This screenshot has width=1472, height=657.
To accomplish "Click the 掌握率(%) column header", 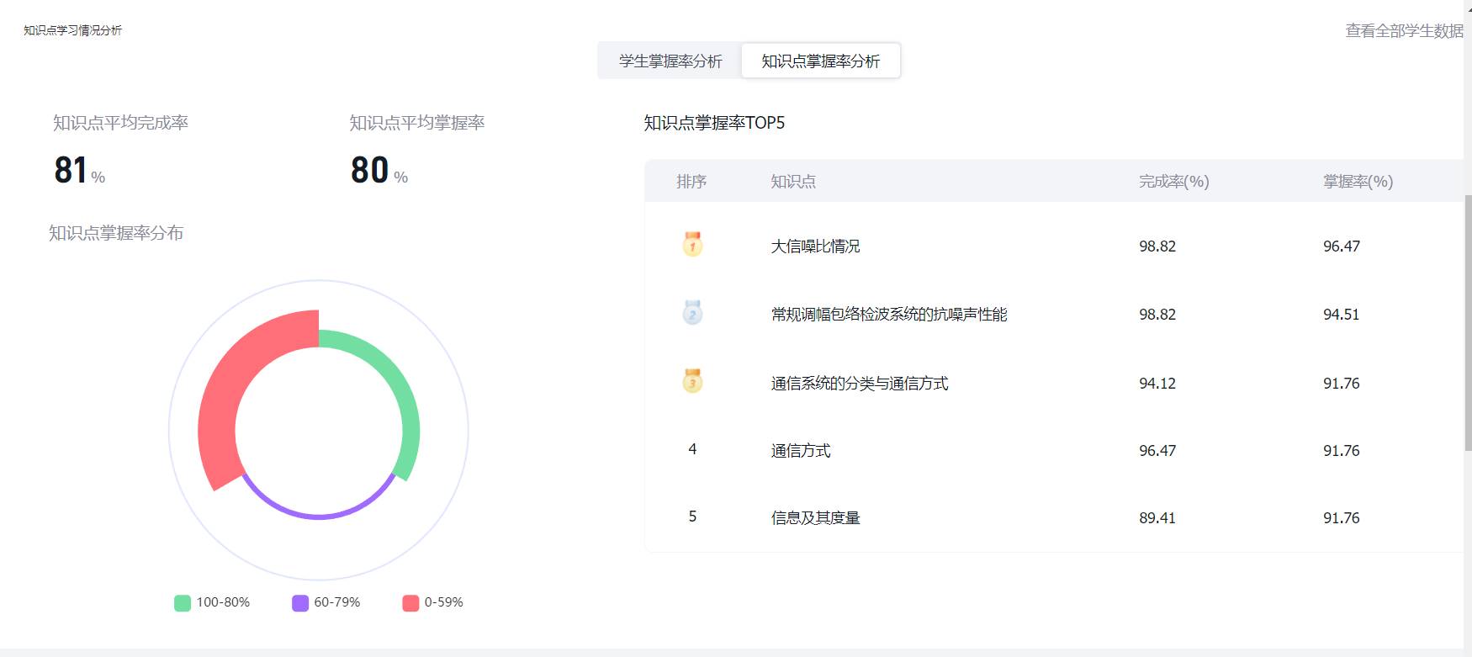I will [x=1358, y=182].
